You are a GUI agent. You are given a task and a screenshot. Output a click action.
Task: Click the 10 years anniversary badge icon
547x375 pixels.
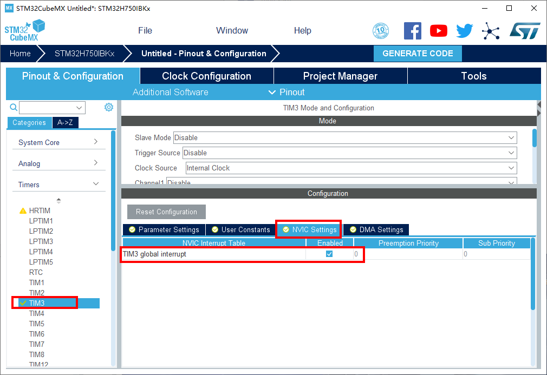tap(381, 31)
